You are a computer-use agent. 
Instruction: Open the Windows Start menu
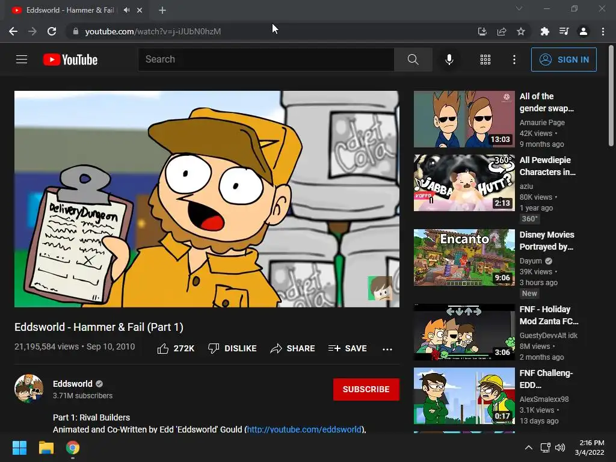coord(20,448)
